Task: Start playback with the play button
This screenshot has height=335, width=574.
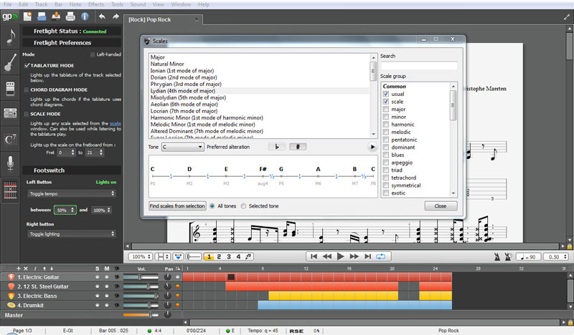Action: click(340, 256)
